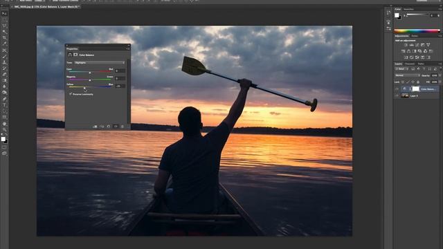The height and width of the screenshot is (249, 443).
Task: Click the Cyan-Red slider track
Action: (x=90, y=72)
